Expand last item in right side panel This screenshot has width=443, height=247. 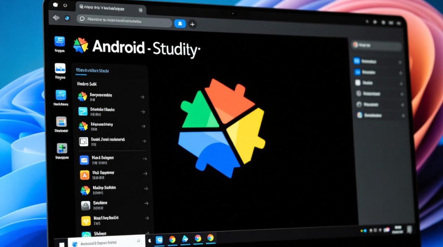coord(402,116)
